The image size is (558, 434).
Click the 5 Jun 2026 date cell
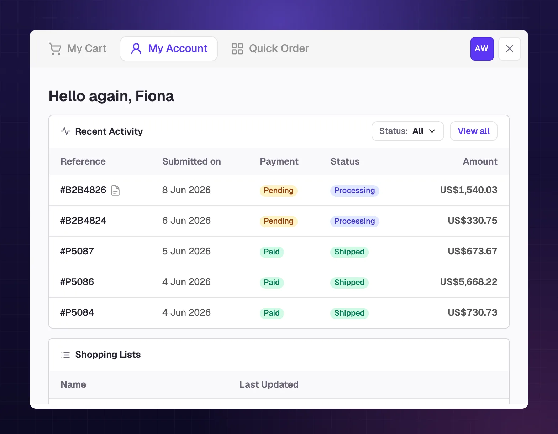tap(186, 251)
